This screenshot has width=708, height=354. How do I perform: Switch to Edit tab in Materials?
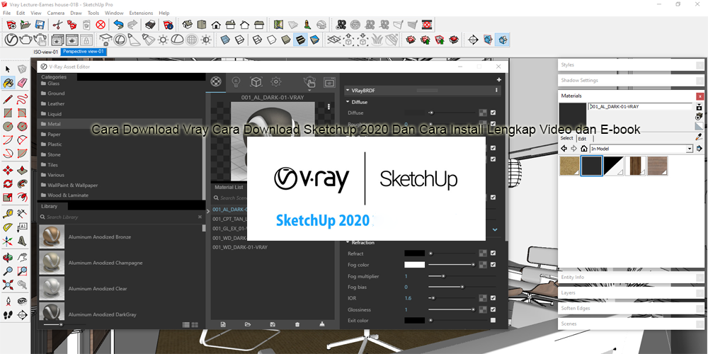[583, 139]
